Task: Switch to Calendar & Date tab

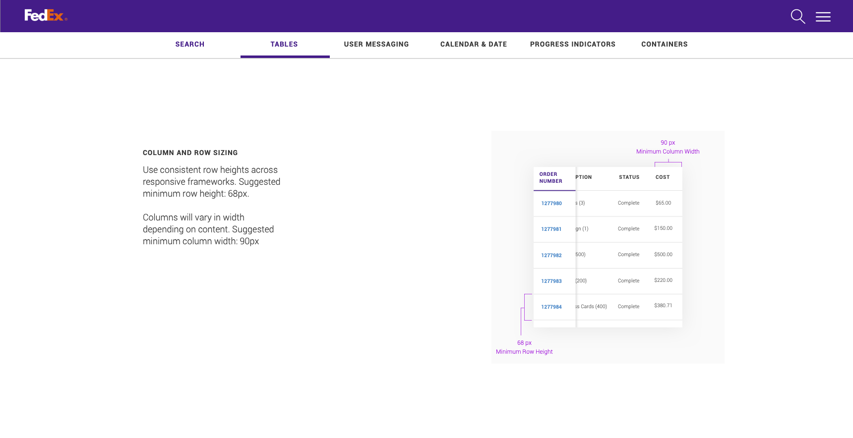Action: tap(474, 45)
